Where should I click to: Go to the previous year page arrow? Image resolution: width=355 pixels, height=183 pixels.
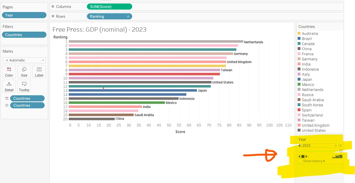click(x=299, y=145)
